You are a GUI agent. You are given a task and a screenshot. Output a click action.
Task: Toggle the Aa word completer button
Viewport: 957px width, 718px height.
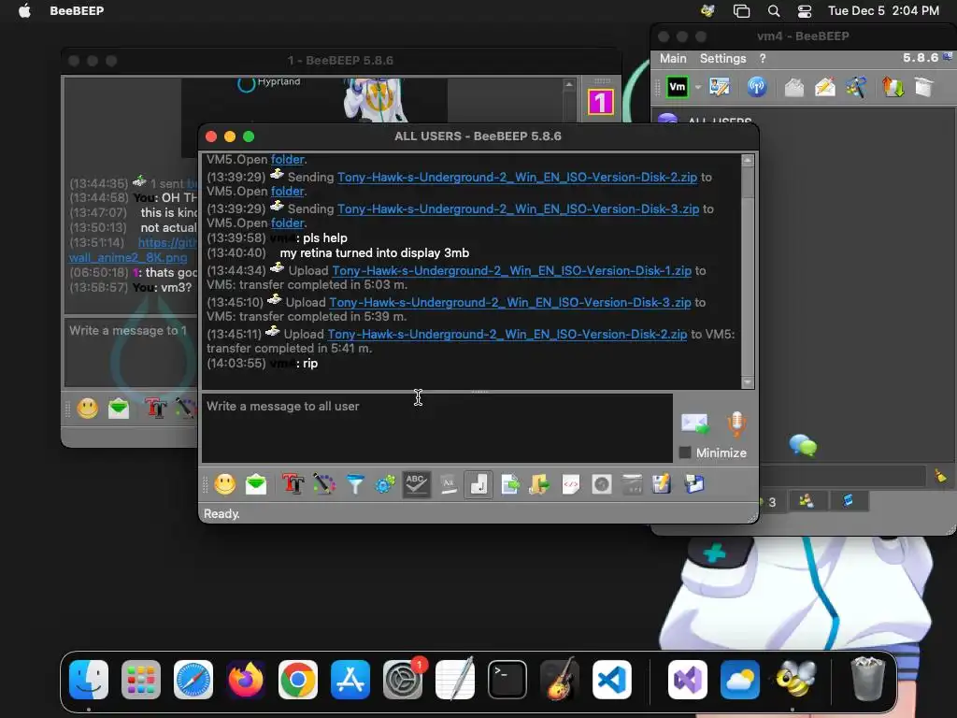point(448,485)
